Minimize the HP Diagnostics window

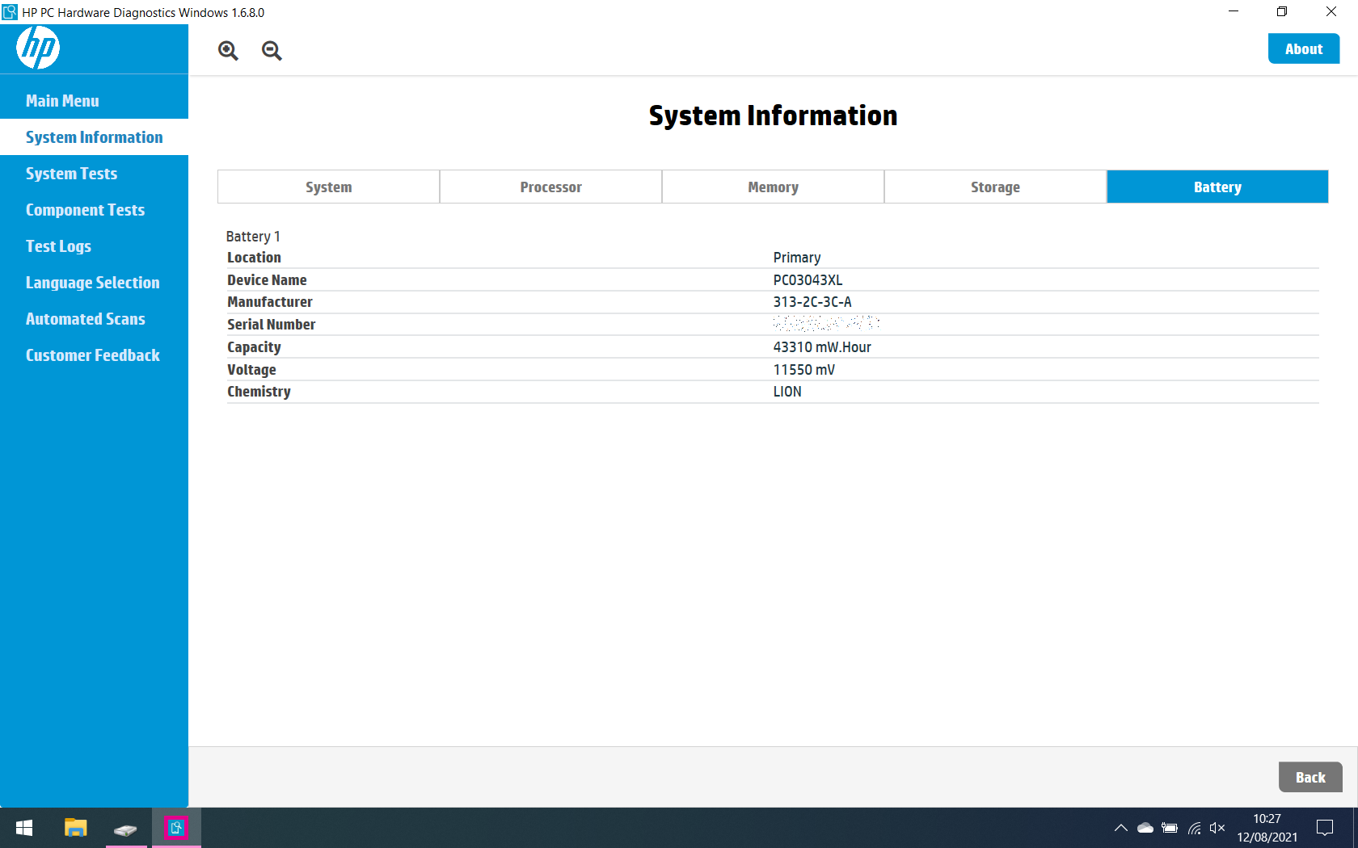[x=1234, y=11]
